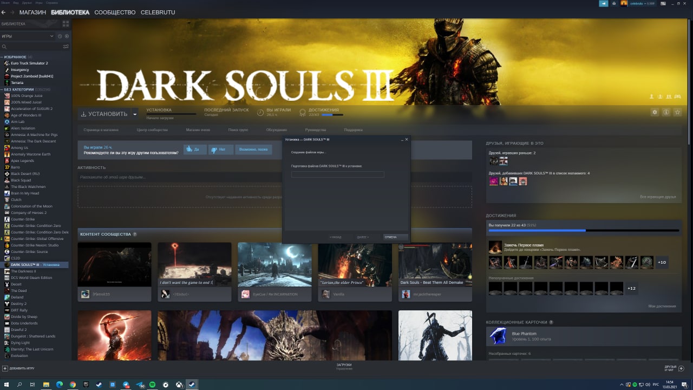Image resolution: width=693 pixels, height=390 pixels.
Task: Open Сообщество tab
Action: (115, 12)
